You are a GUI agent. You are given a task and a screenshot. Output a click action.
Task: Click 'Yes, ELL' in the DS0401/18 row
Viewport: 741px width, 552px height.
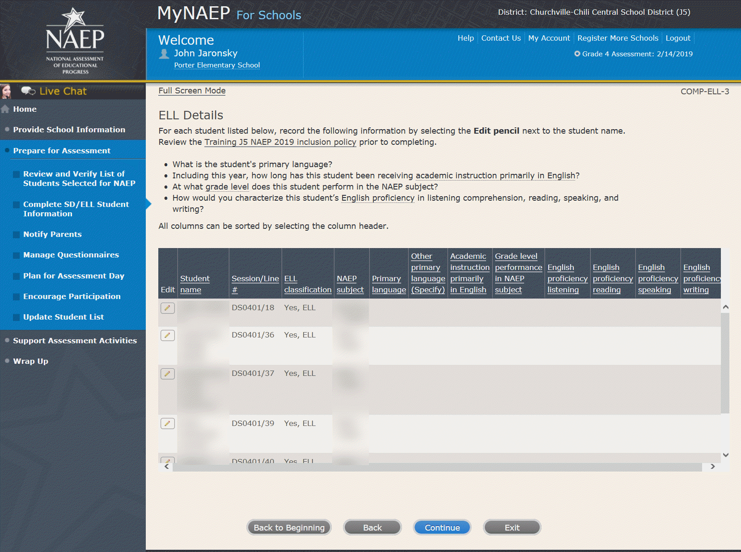click(x=300, y=308)
